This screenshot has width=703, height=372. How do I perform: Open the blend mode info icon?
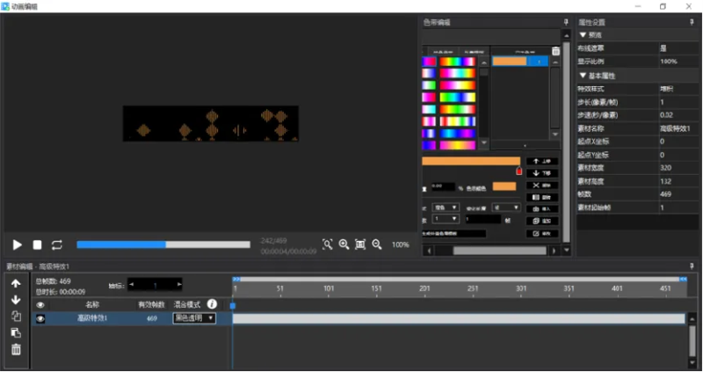(212, 304)
